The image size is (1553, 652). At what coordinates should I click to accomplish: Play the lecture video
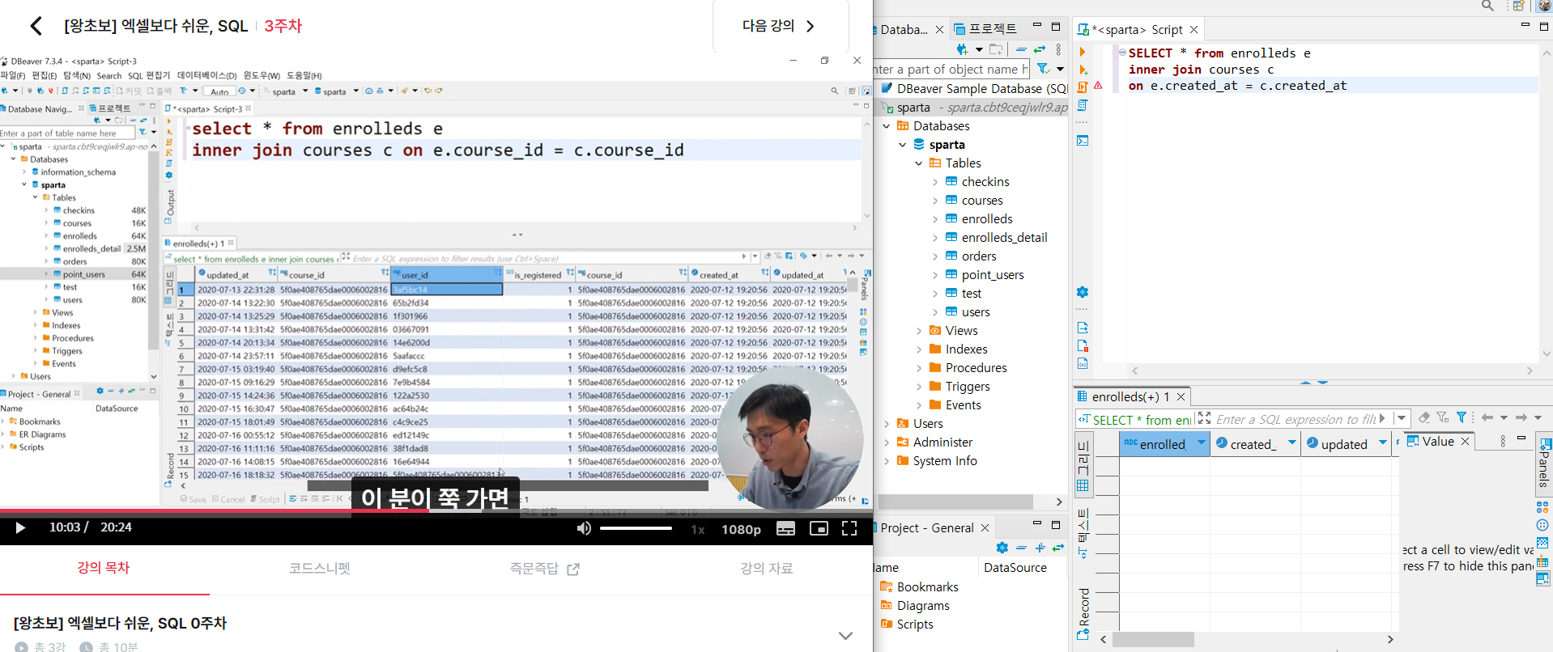tap(21, 528)
